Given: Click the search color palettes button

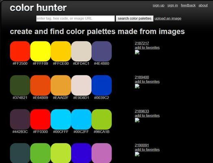Looking at the screenshot, I should pyautogui.click(x=135, y=18).
